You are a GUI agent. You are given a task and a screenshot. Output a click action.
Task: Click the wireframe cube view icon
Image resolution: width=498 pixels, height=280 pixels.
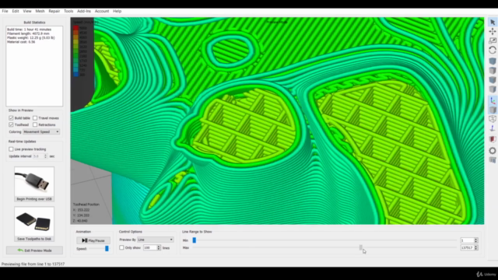493,119
